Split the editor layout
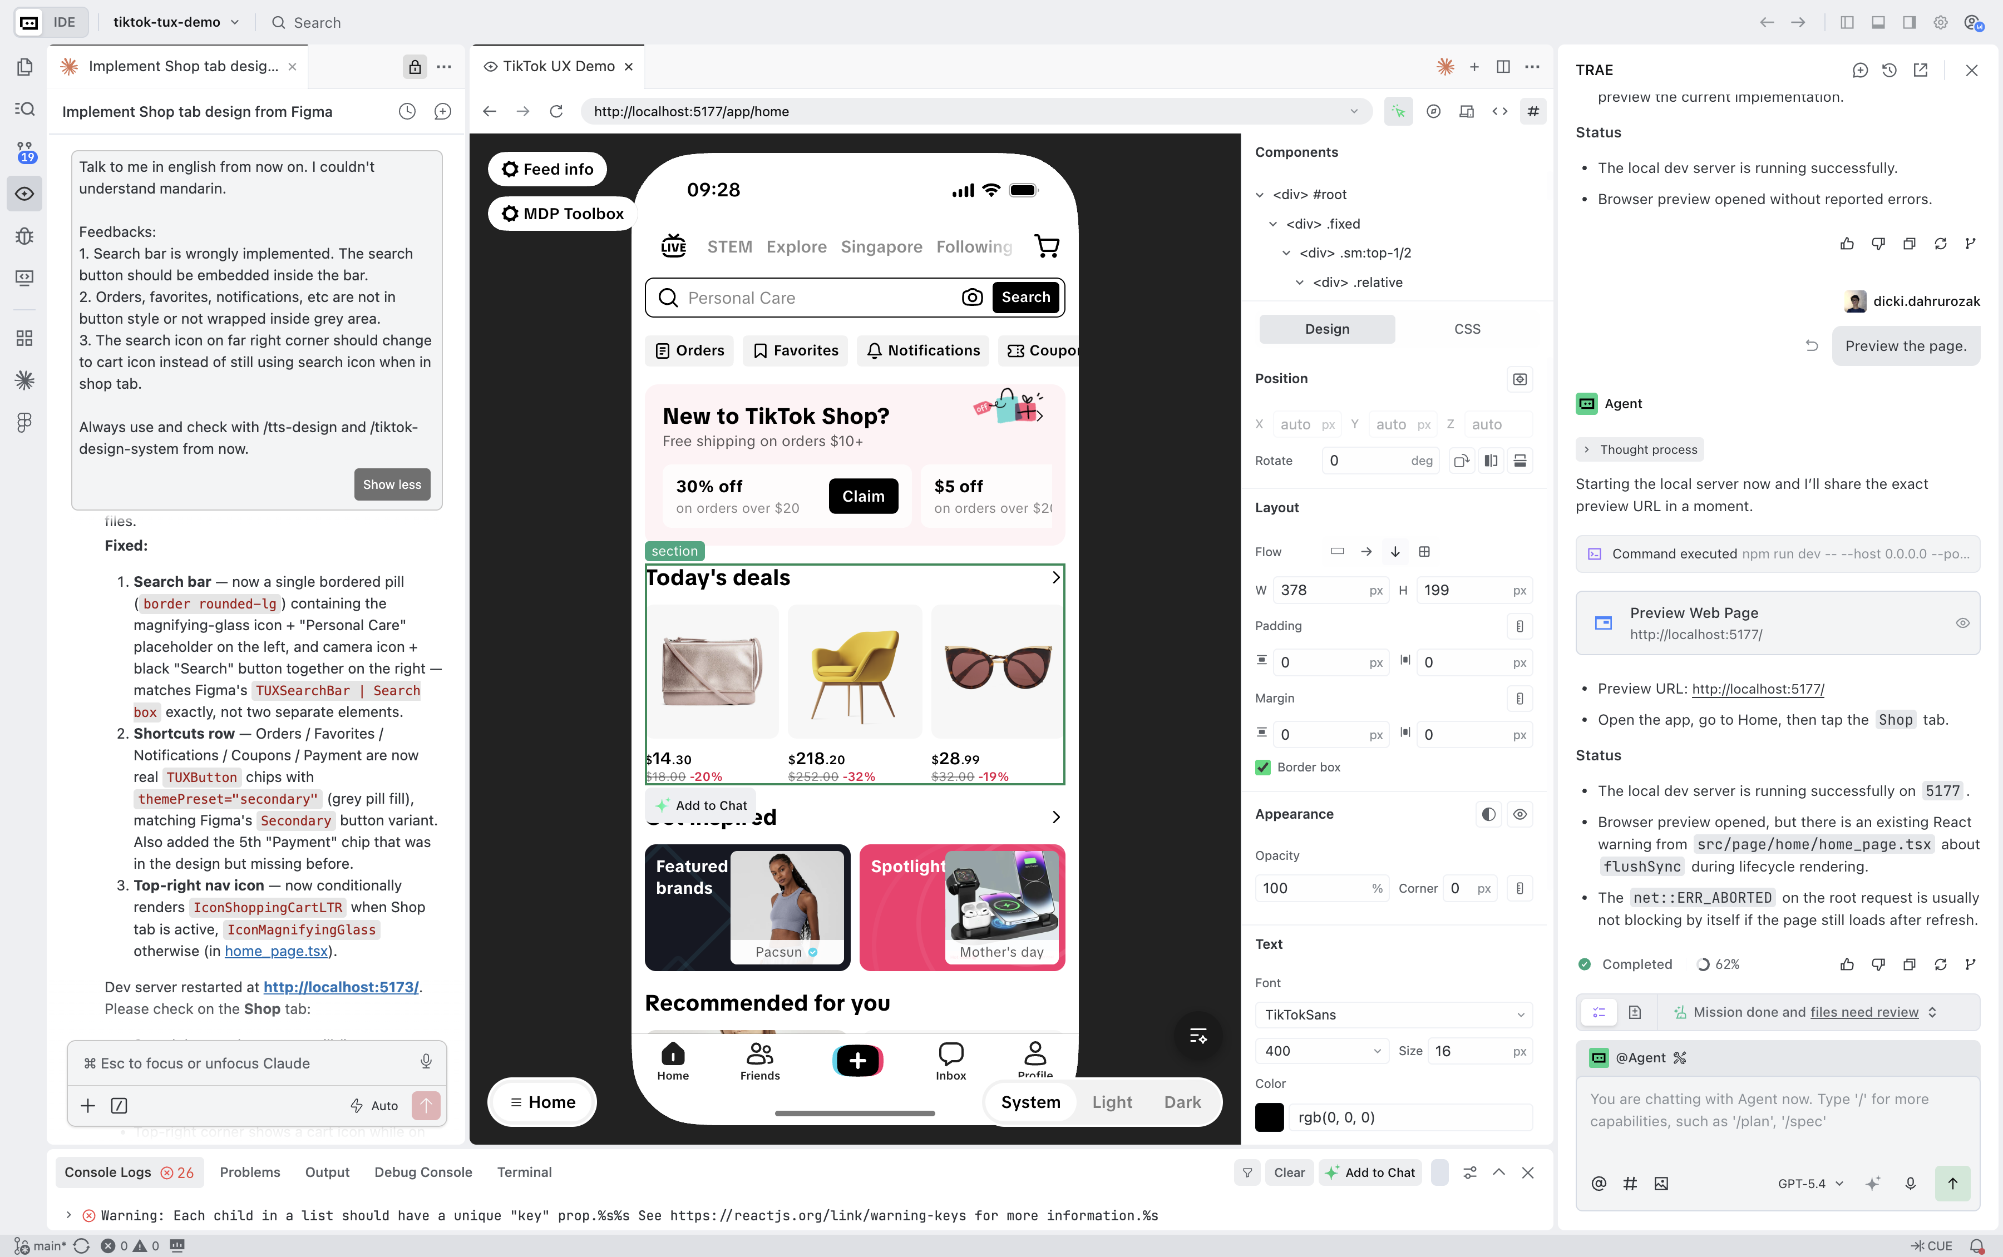The width and height of the screenshot is (2003, 1257). pos(1503,67)
